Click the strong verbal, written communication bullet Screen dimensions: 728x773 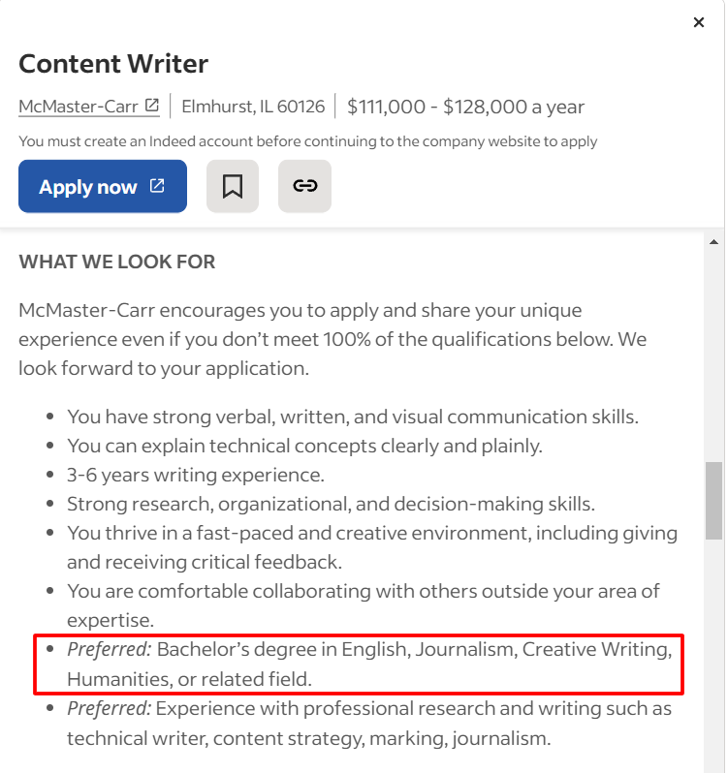click(352, 417)
